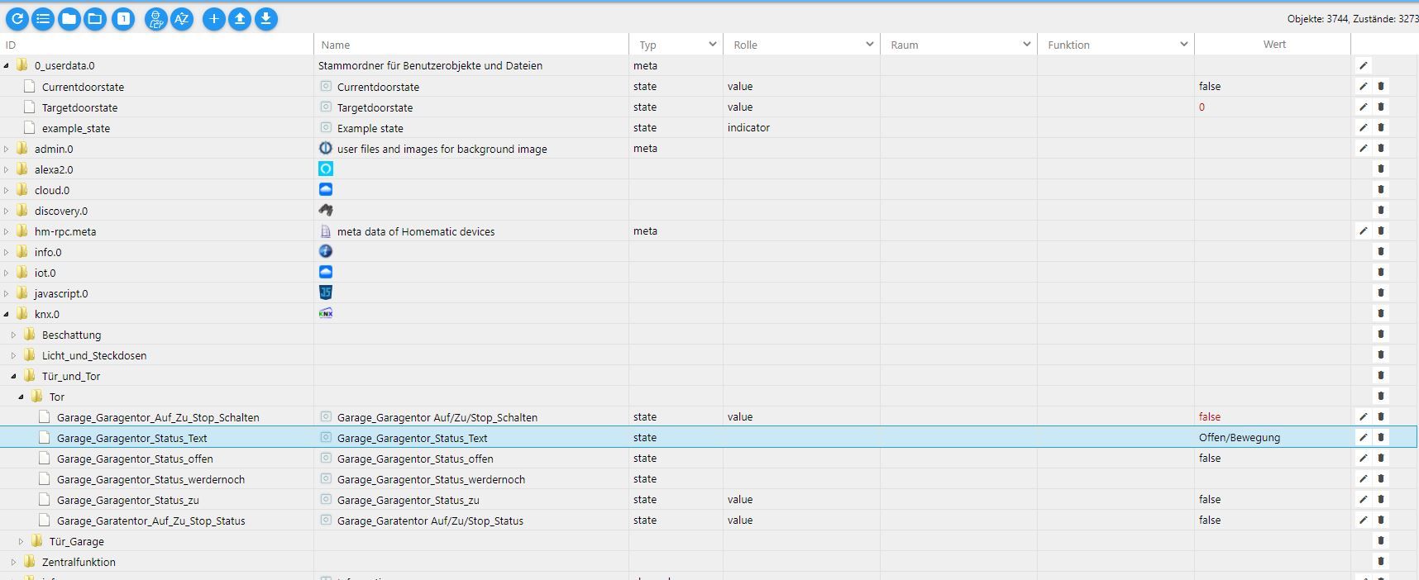This screenshot has width=1419, height=580.
Task: Collapse the knx.0 tree node
Action: click(x=7, y=314)
